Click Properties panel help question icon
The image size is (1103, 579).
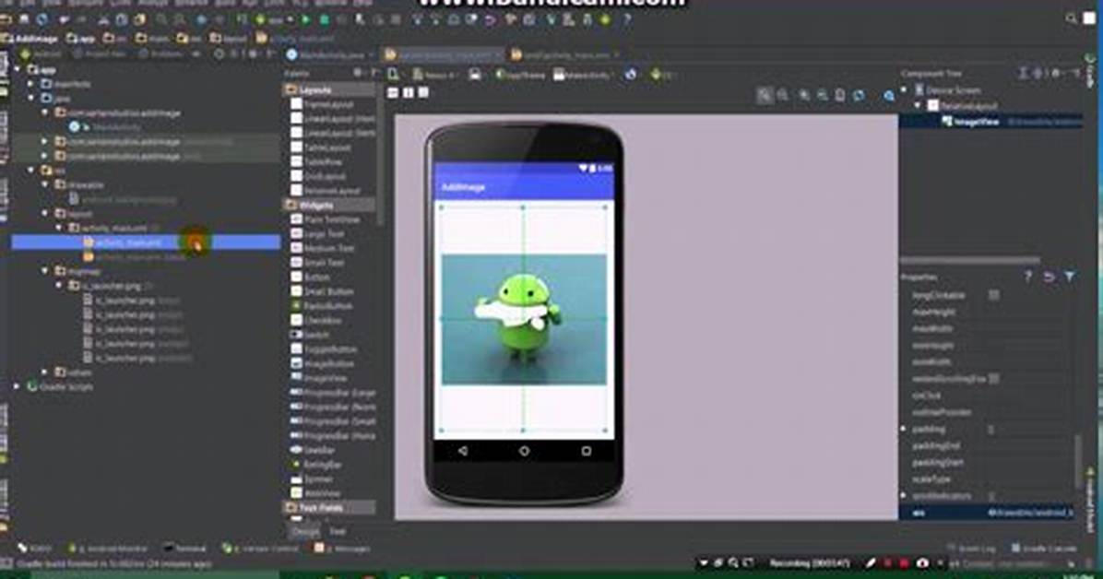point(1027,278)
